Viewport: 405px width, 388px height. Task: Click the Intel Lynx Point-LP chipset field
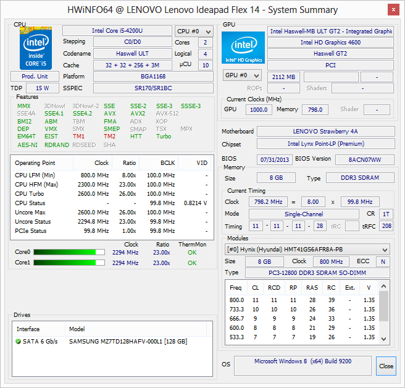coord(326,144)
